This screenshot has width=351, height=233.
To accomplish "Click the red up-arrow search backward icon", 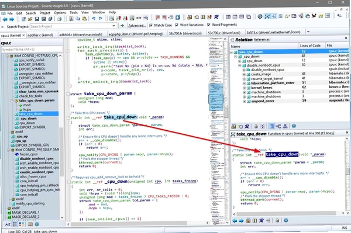I will tap(118, 18).
